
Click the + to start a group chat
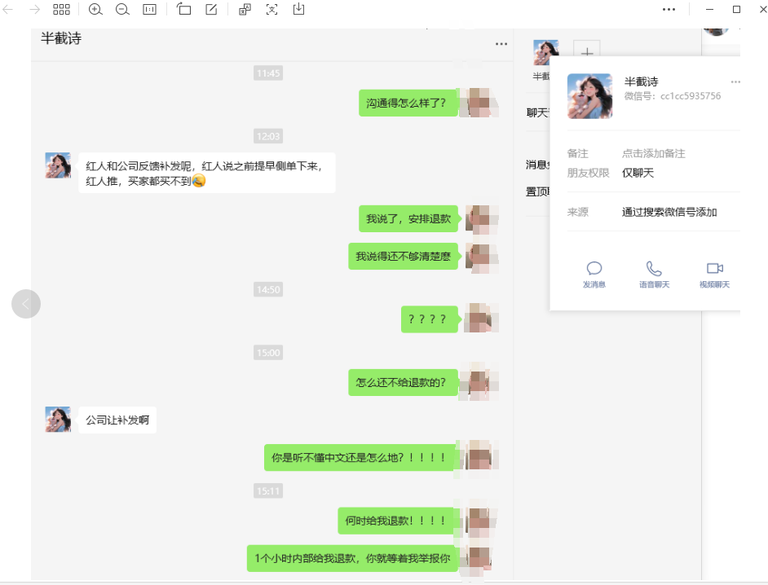tap(587, 52)
